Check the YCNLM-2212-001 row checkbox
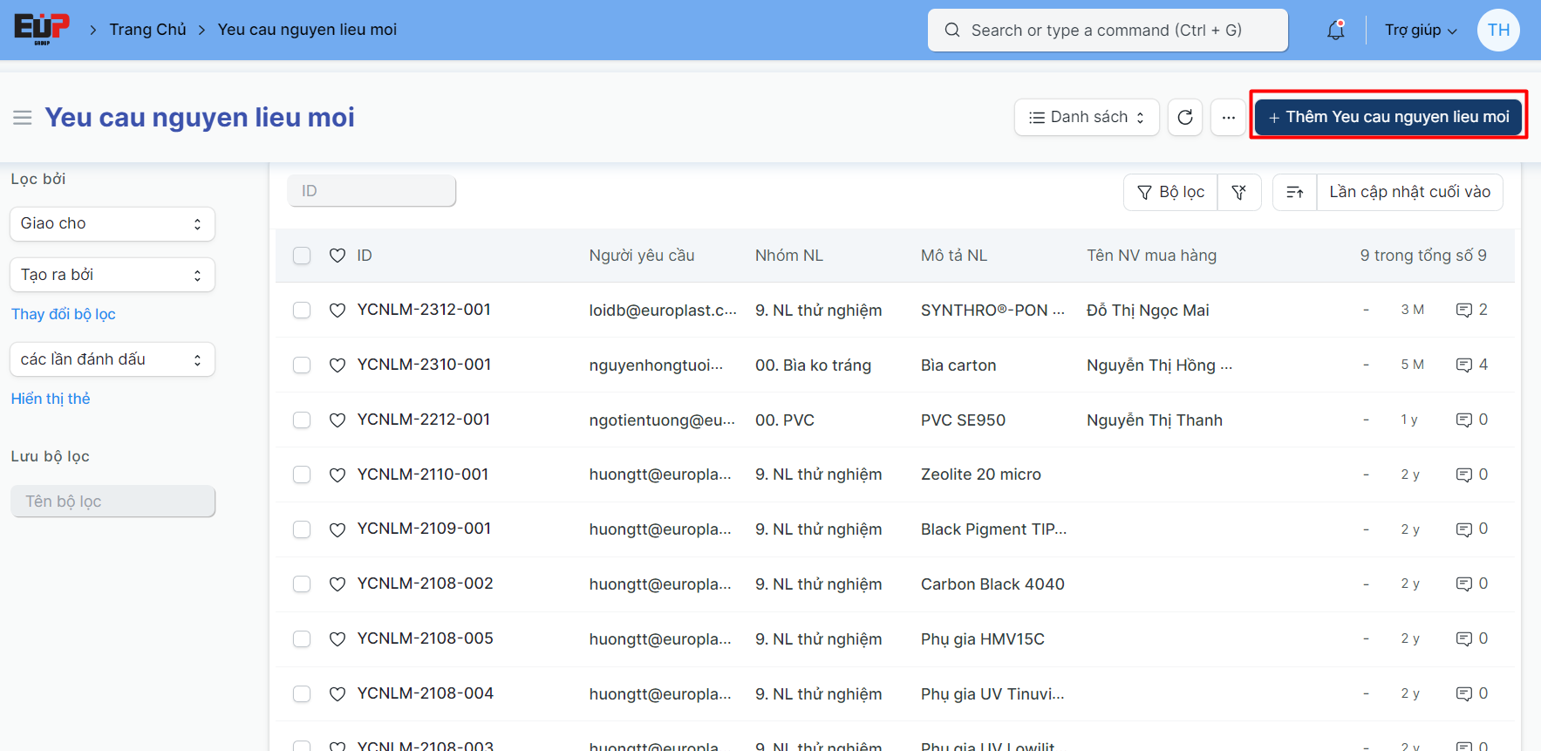 pyautogui.click(x=302, y=420)
